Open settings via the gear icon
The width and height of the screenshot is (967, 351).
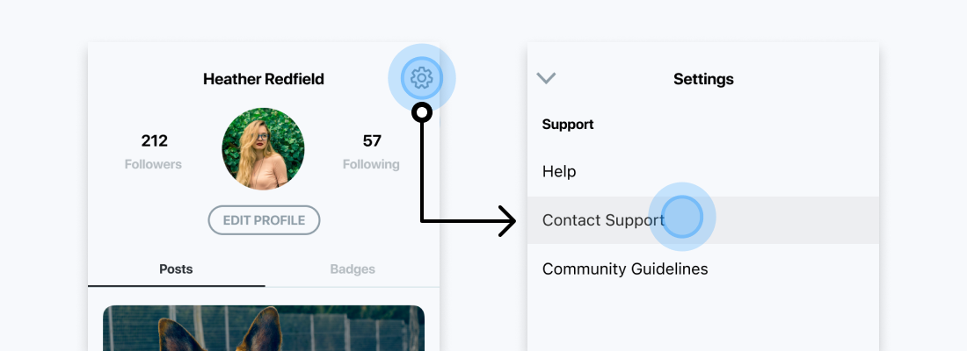tap(422, 78)
